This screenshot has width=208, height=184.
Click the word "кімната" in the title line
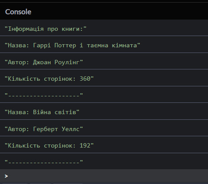pyautogui.click(x=124, y=46)
